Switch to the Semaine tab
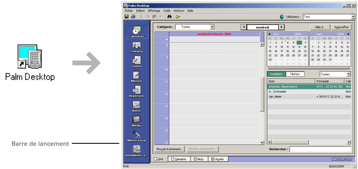 [179, 159]
